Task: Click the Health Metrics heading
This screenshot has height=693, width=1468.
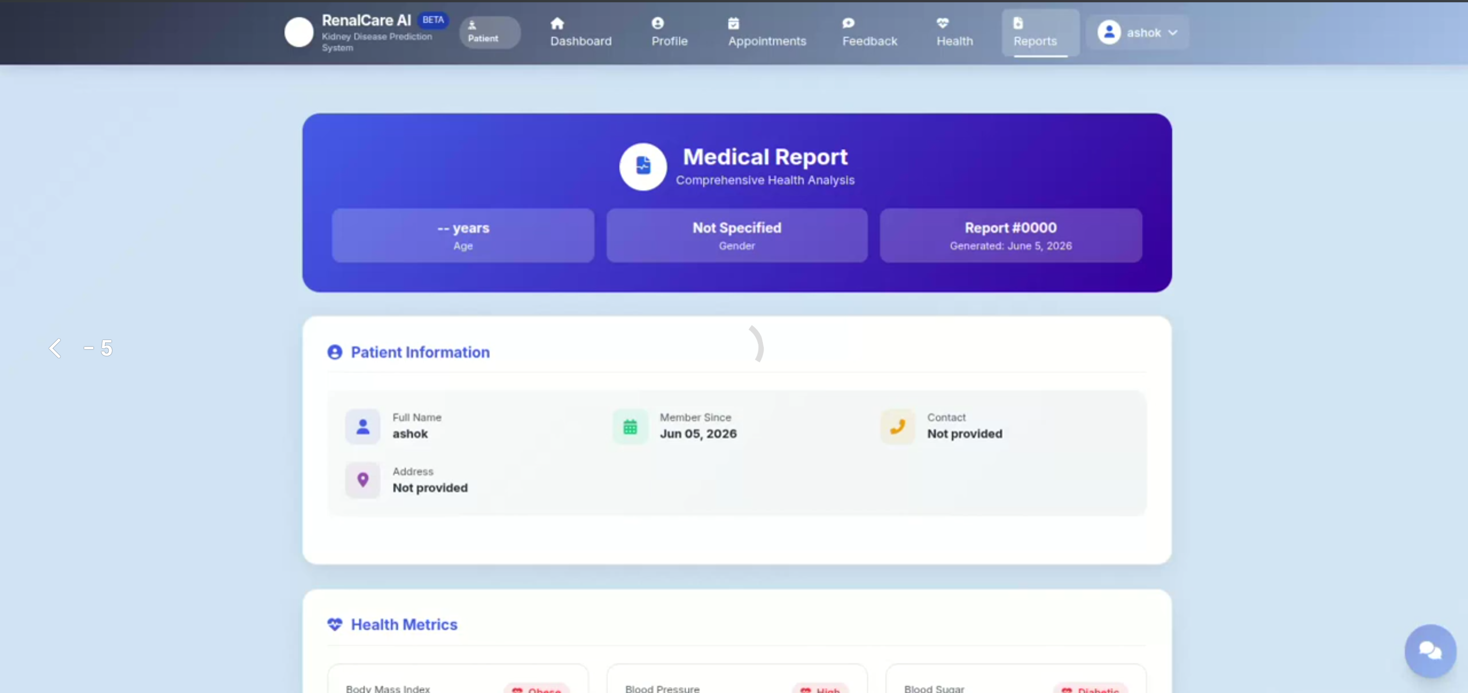Action: coord(404,625)
